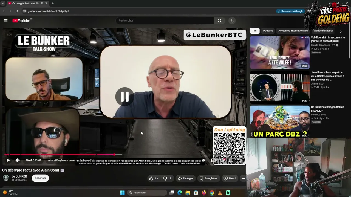Open the 'Vol d'identité' video thumbnail

[279, 52]
